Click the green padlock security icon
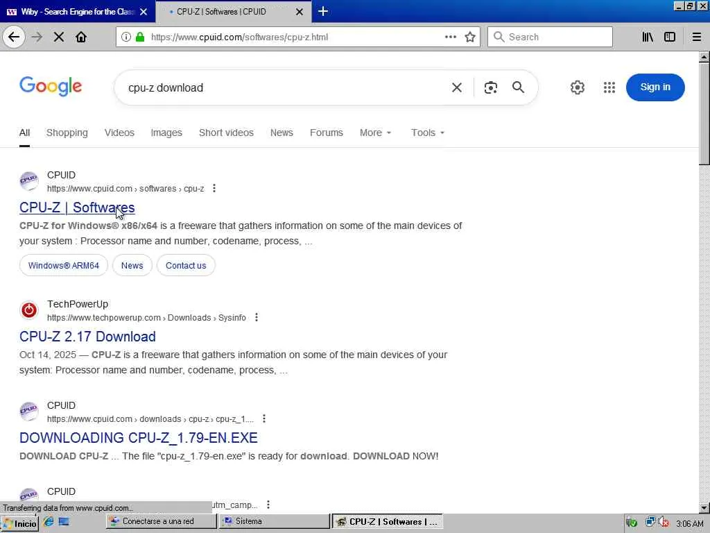The image size is (710, 533). pyautogui.click(x=140, y=37)
